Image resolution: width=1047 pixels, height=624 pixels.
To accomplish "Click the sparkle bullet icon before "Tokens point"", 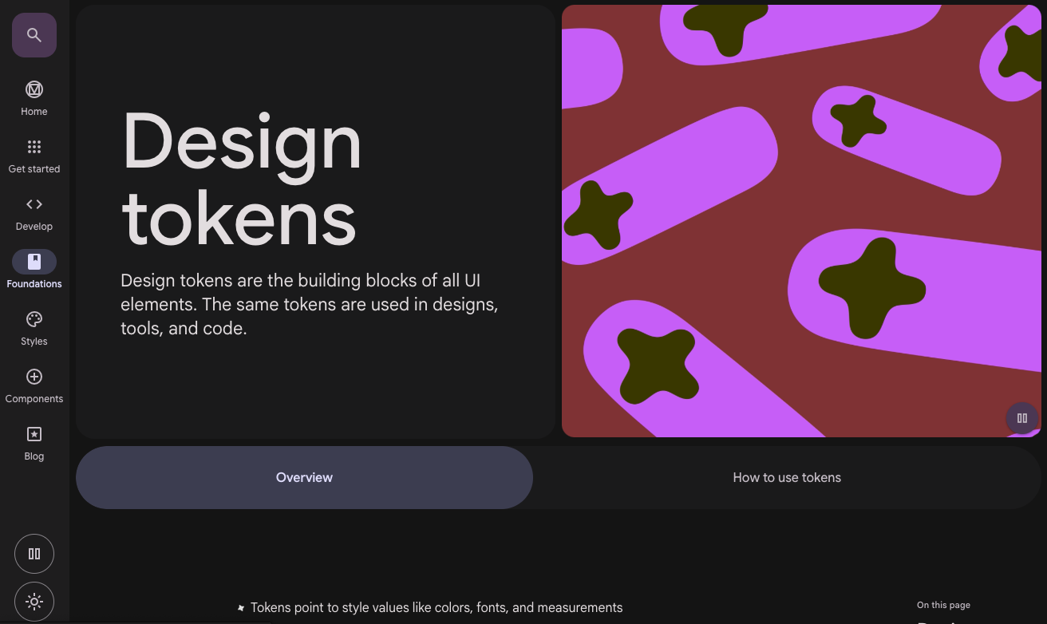I will pos(241,608).
